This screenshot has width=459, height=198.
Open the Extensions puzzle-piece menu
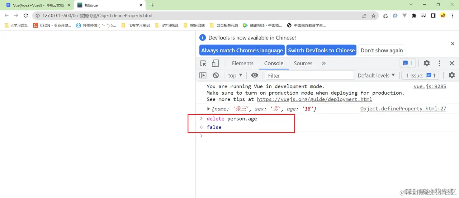(414, 16)
